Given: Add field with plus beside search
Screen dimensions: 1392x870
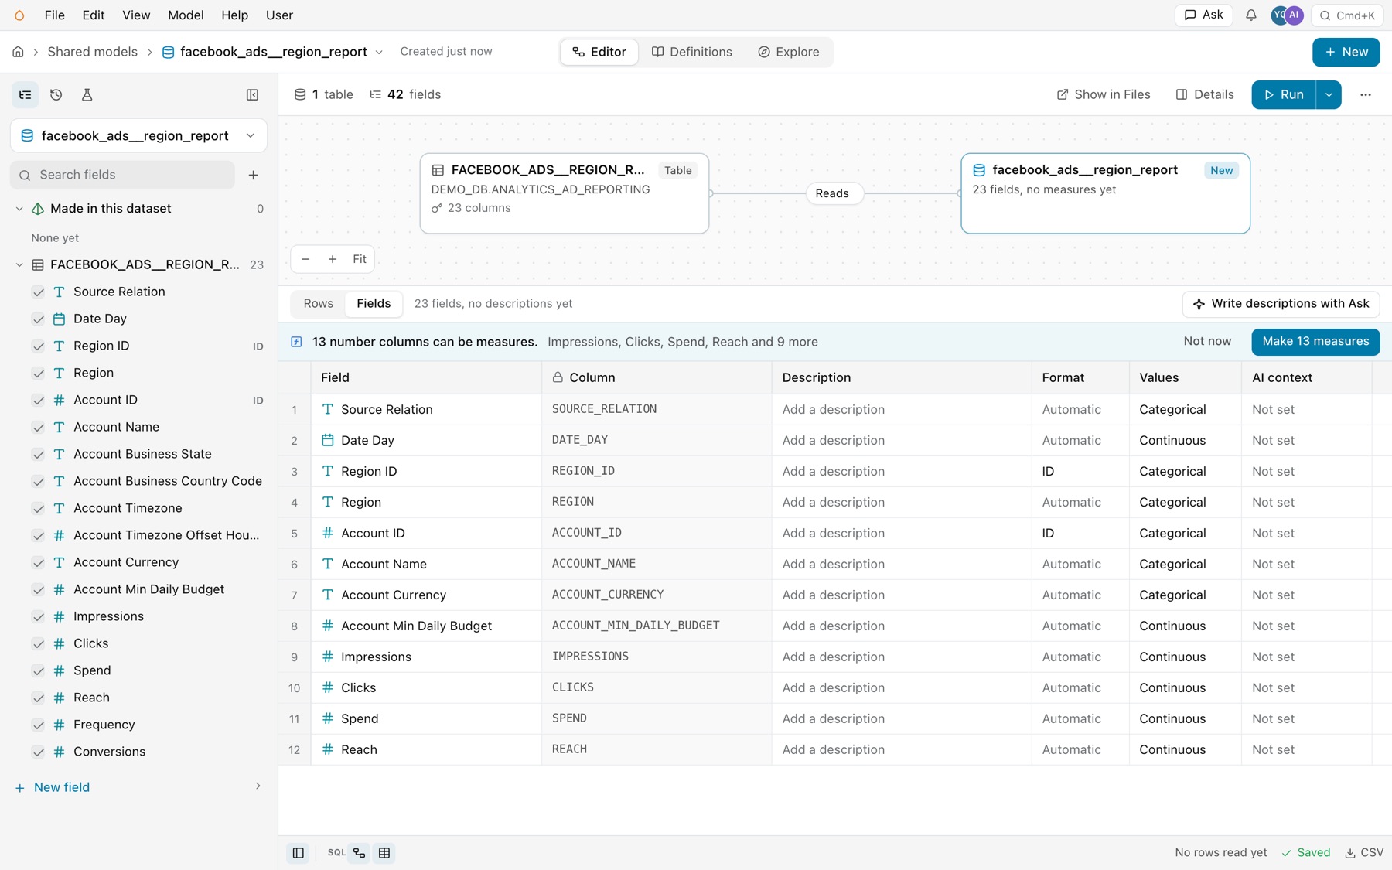Looking at the screenshot, I should [253, 175].
